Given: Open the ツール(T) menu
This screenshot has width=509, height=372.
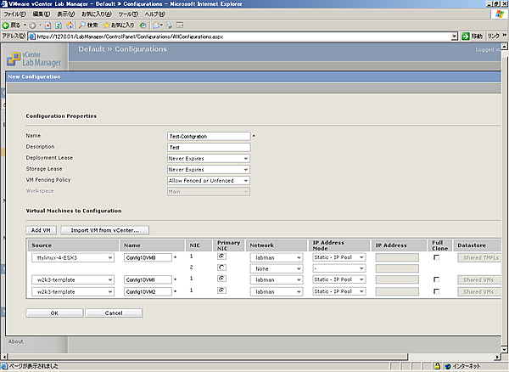Looking at the screenshot, I should (x=128, y=14).
